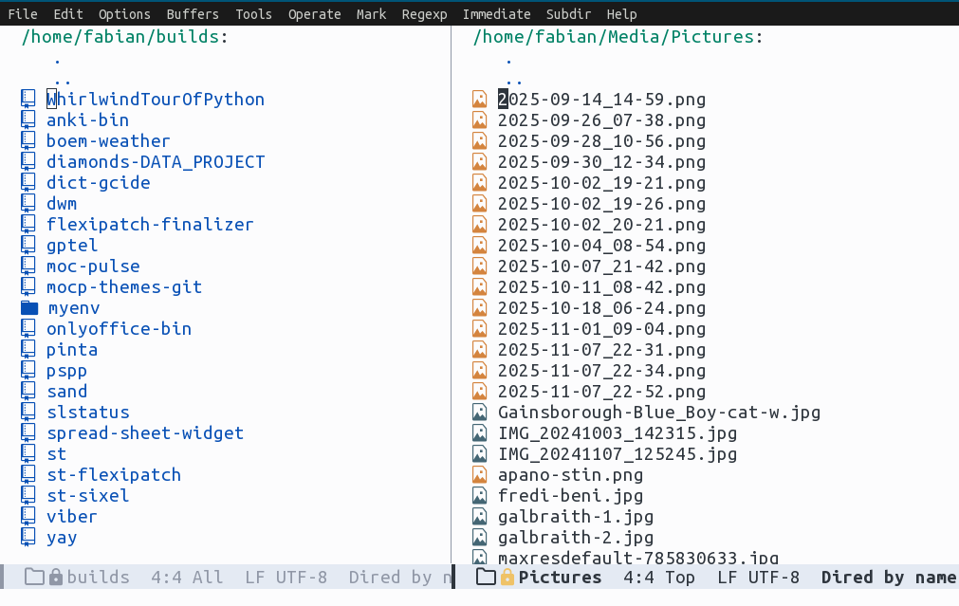This screenshot has width=959, height=606.
Task: Open the flexipatch-finalizer directory
Action: (x=150, y=225)
